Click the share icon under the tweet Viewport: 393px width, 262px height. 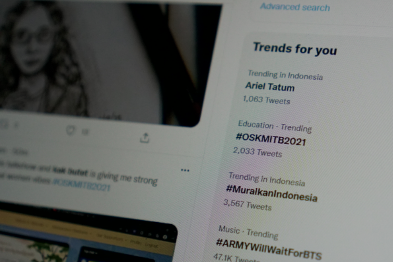(145, 138)
